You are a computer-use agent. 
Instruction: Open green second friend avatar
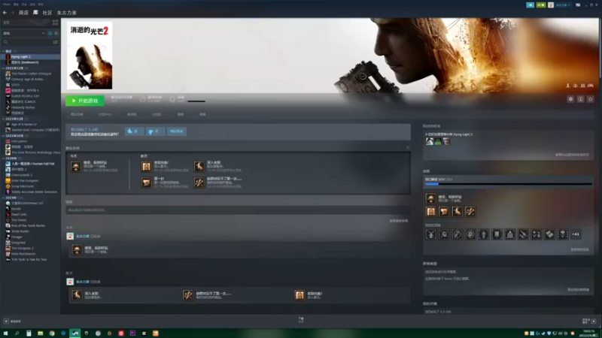point(438,141)
